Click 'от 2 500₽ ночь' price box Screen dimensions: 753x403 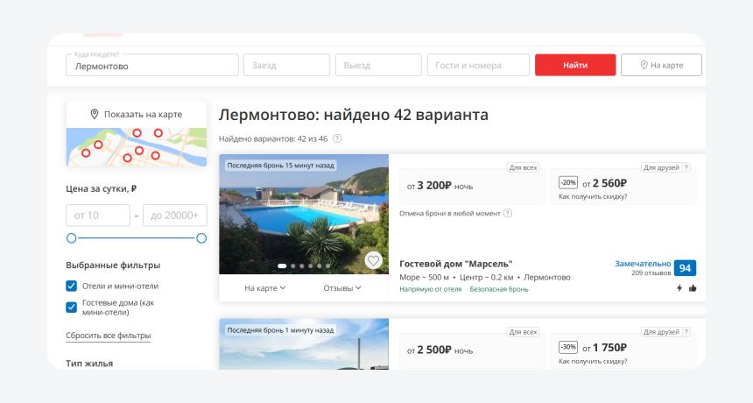click(x=472, y=350)
